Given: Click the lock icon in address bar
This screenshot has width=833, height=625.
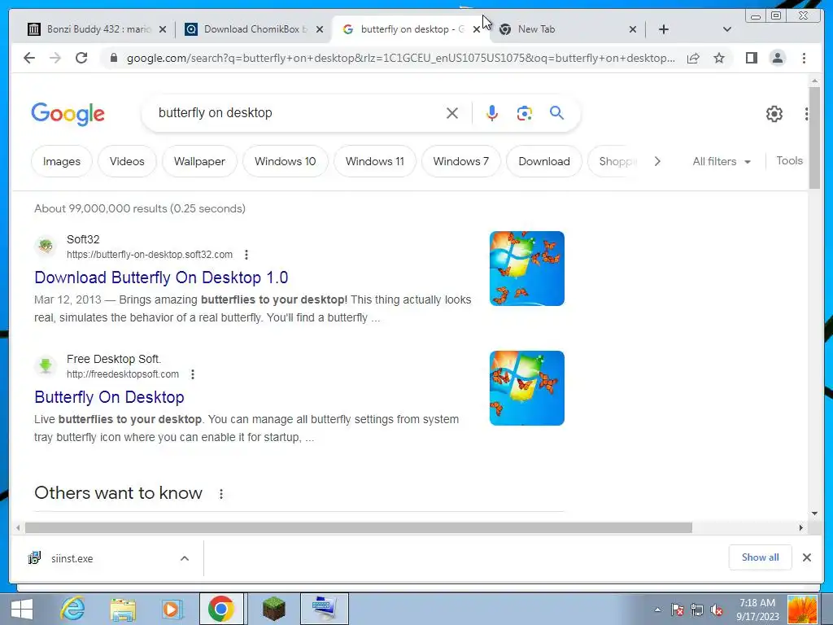Looking at the screenshot, I should point(113,58).
